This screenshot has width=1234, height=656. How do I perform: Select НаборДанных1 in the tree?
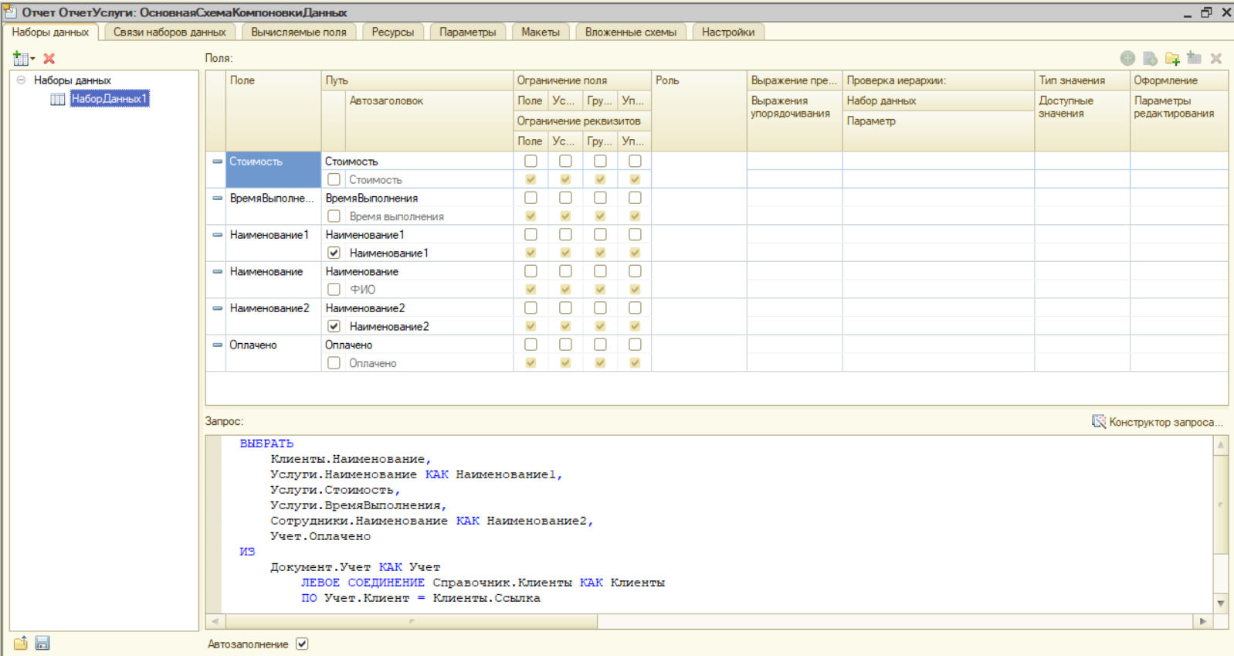(x=109, y=99)
